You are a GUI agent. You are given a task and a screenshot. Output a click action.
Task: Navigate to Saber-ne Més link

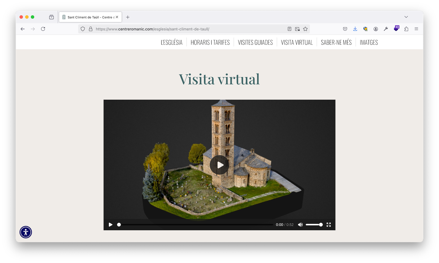tap(336, 42)
